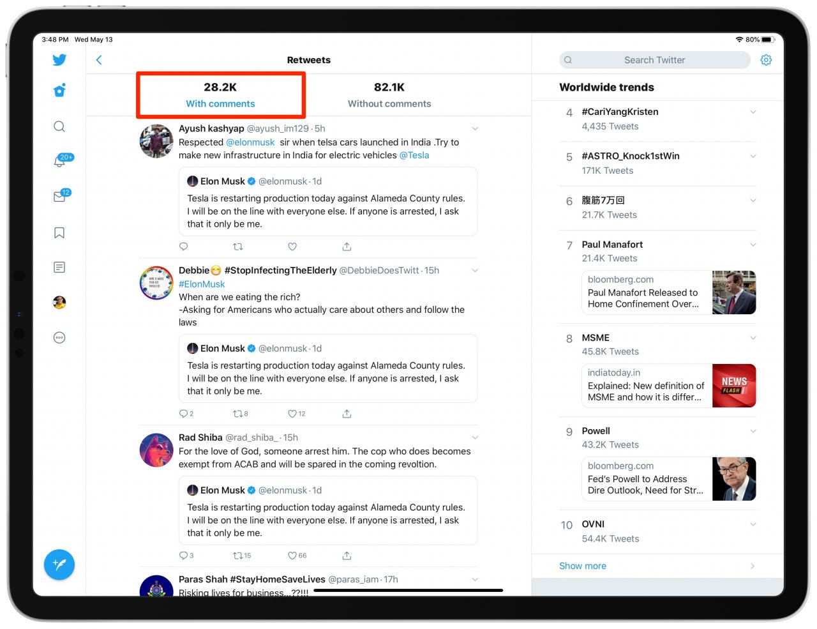Screen dimensions: 817x629
Task: Retweet Debbie's tweet with 8 retweets
Action: (x=241, y=414)
